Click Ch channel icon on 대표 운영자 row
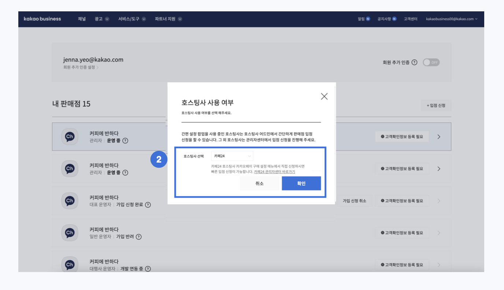 click(70, 201)
